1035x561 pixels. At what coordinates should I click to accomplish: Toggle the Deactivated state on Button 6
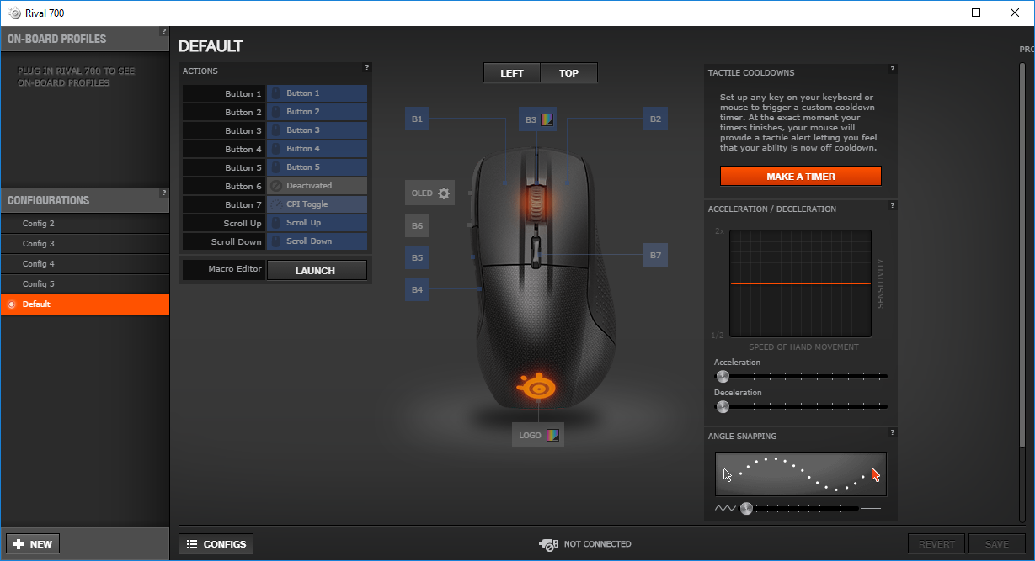317,186
